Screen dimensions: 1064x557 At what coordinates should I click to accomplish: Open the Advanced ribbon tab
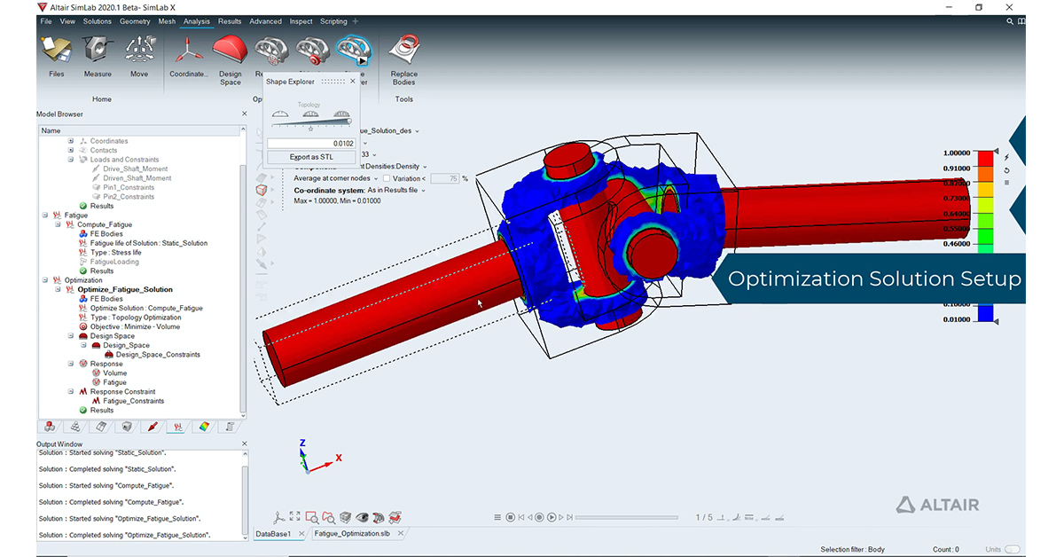(265, 21)
